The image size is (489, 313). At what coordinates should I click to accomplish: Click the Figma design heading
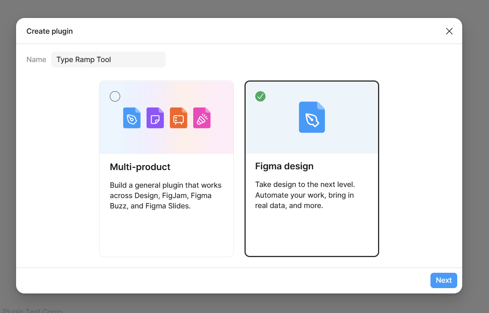click(x=284, y=166)
